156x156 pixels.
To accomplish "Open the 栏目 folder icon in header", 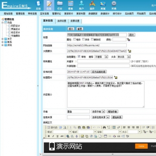I will [60, 3].
